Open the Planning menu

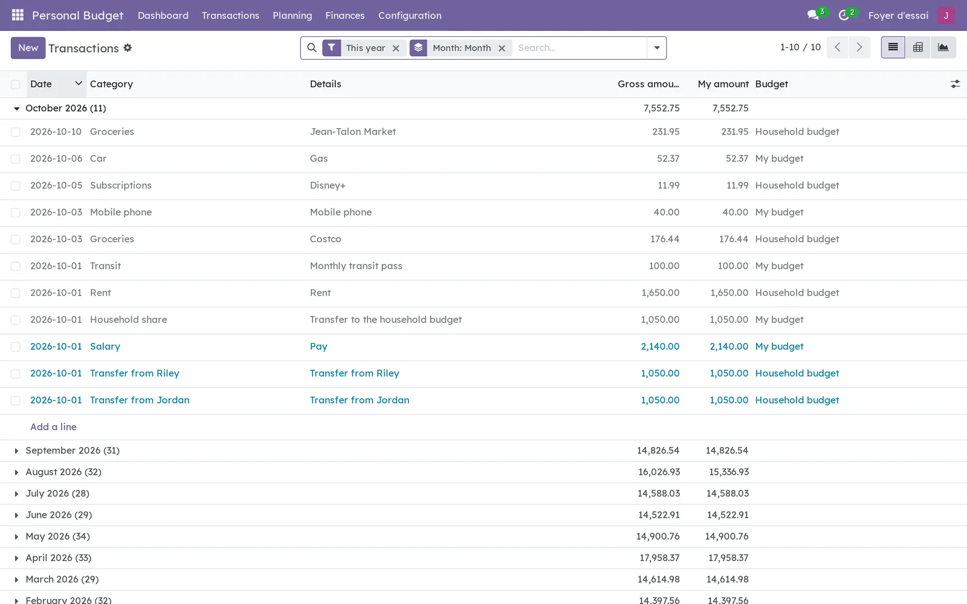[292, 15]
